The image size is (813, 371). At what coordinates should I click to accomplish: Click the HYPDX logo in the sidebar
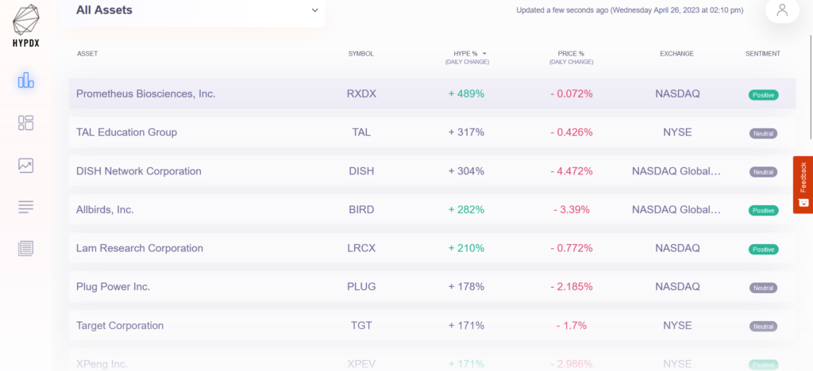26,28
